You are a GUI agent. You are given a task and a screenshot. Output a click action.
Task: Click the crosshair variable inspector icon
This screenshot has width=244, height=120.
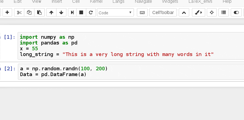click(212, 12)
